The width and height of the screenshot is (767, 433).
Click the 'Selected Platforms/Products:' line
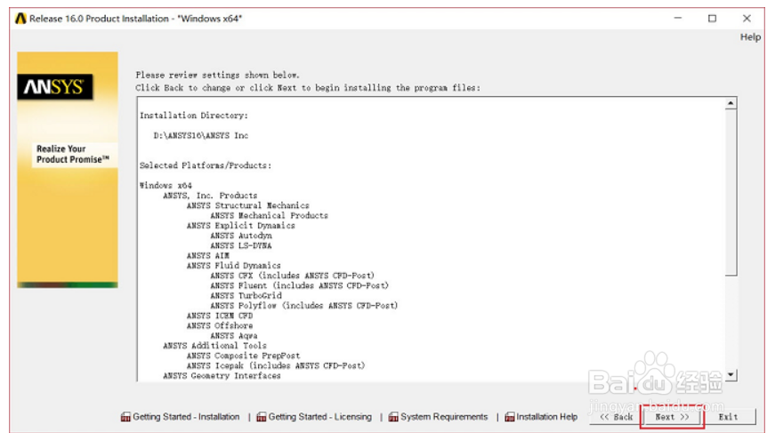pos(206,165)
